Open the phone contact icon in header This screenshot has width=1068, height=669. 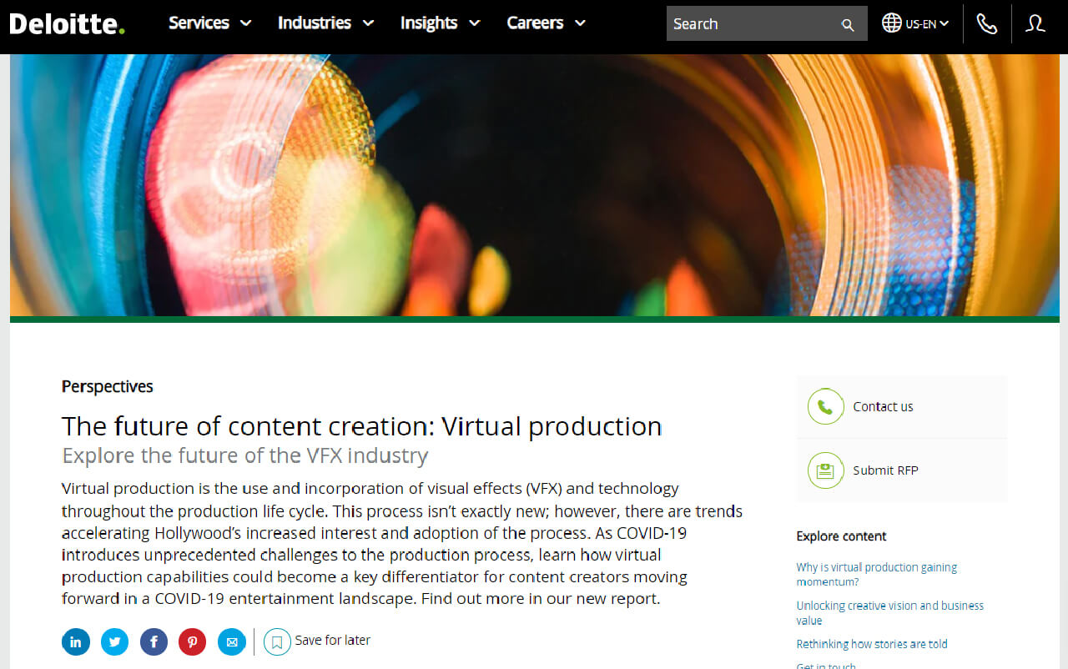point(987,23)
